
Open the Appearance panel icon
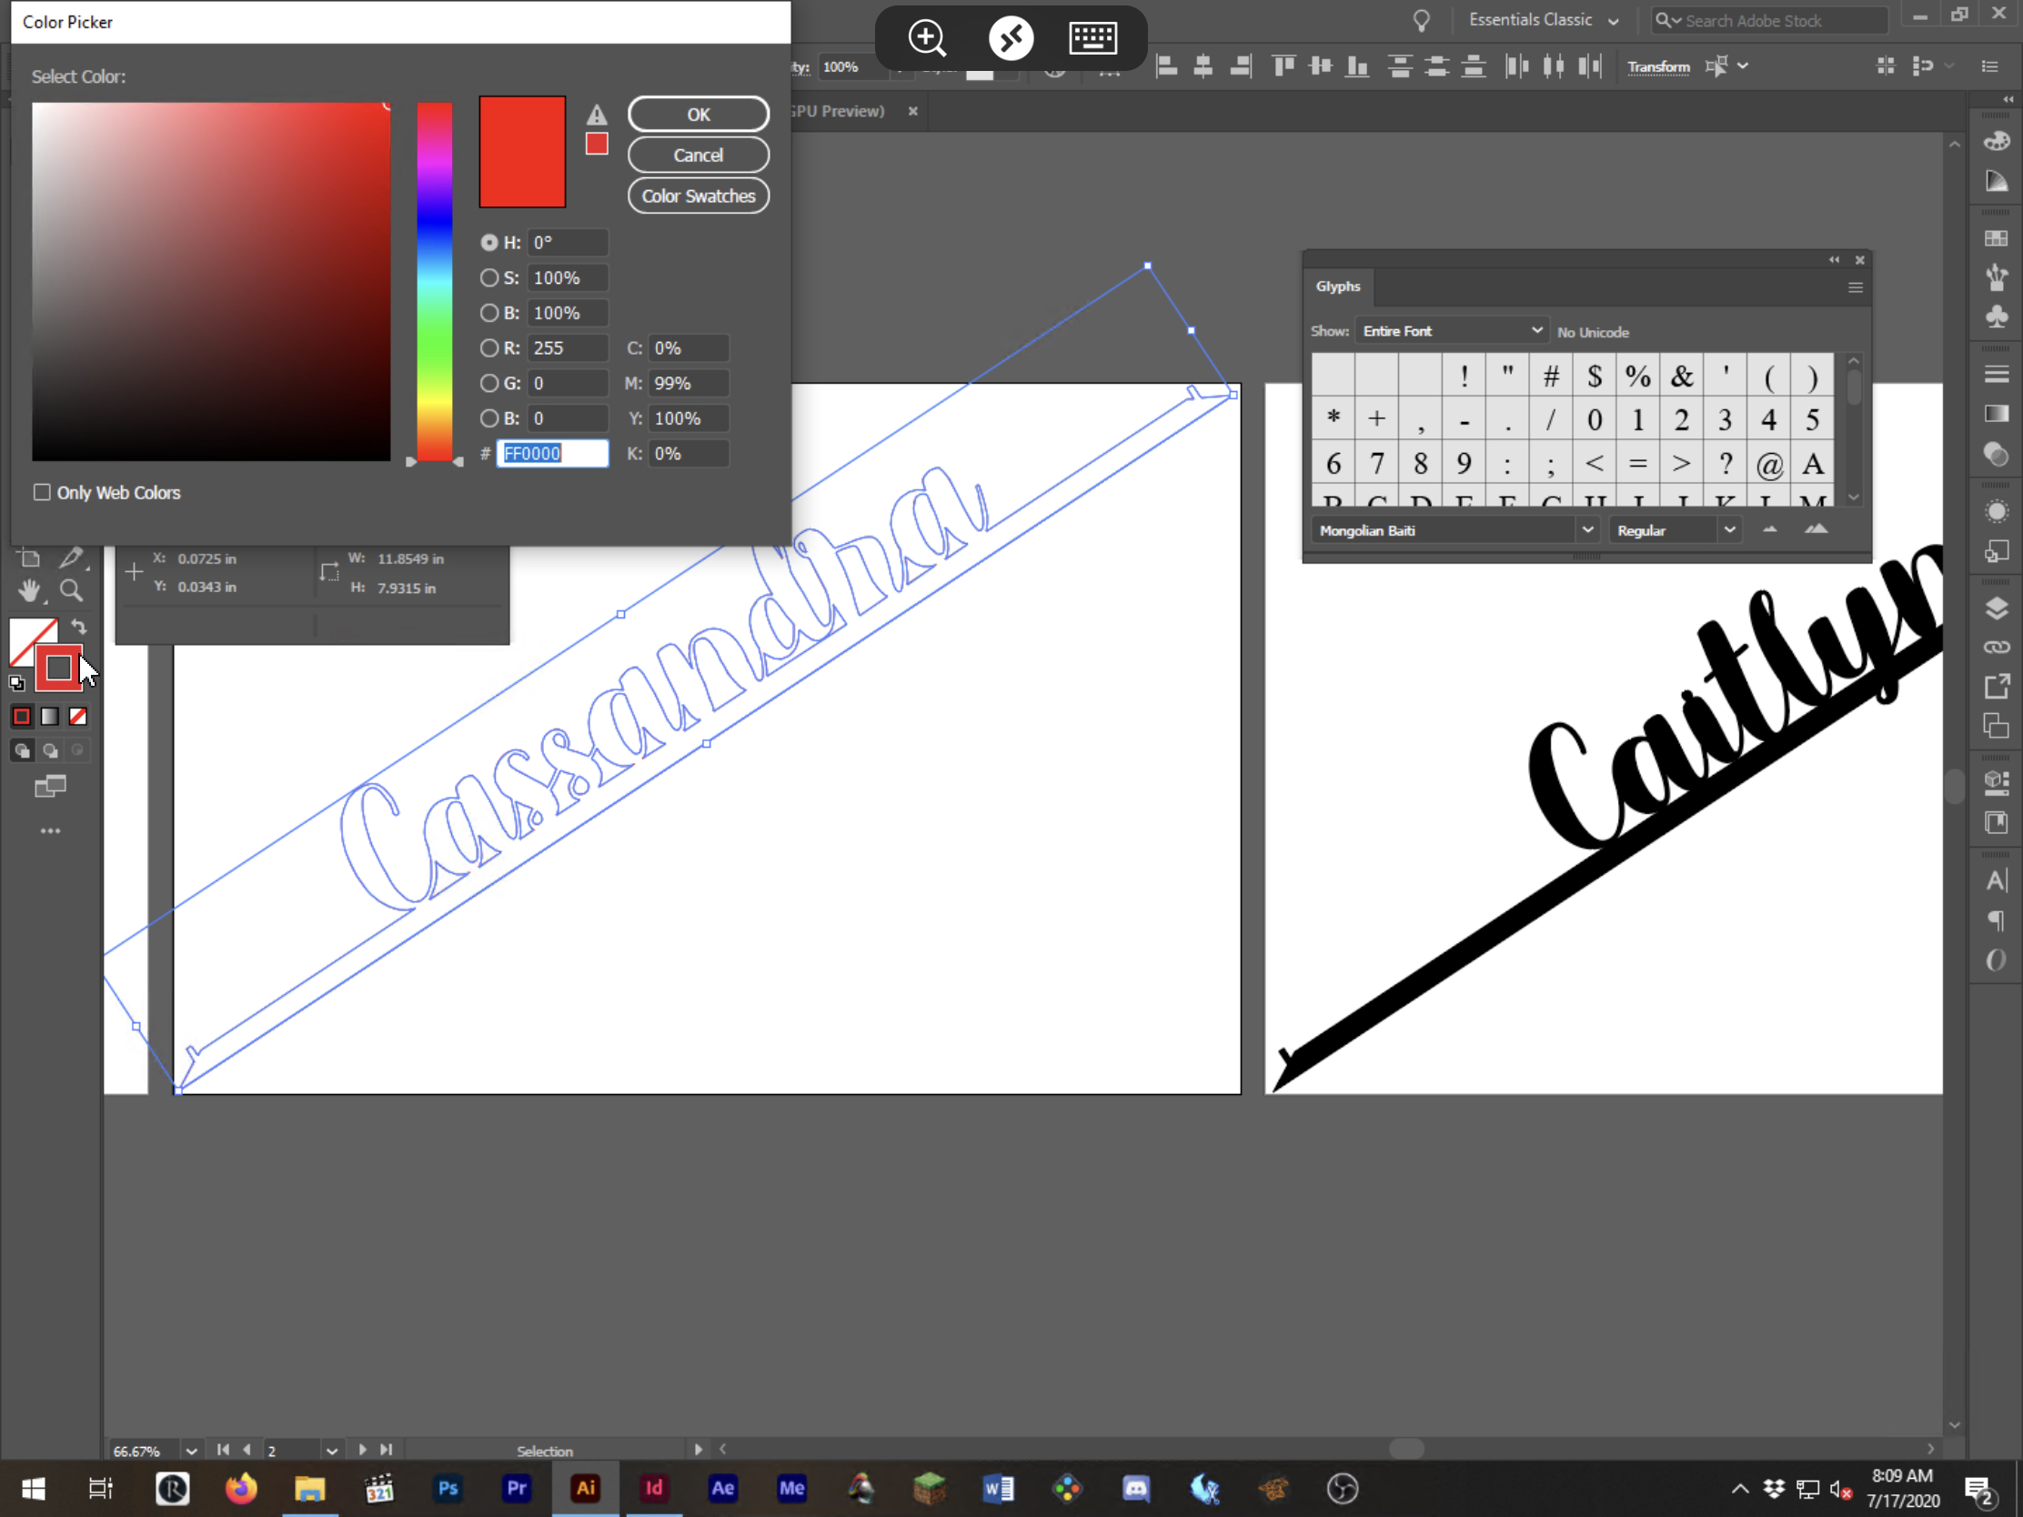1997,511
